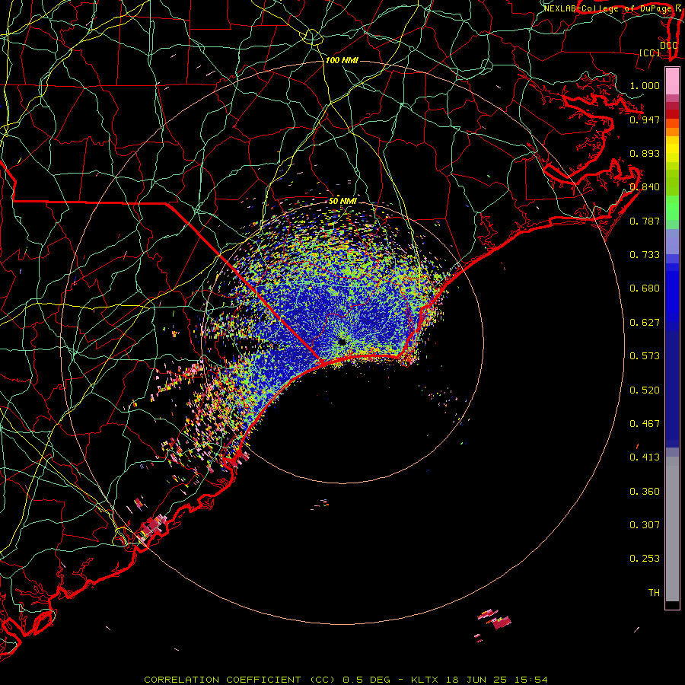Click the 0.573 scale value

[645, 356]
